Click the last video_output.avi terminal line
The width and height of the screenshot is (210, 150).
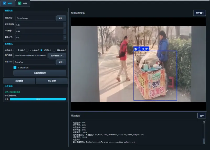[x=104, y=142]
